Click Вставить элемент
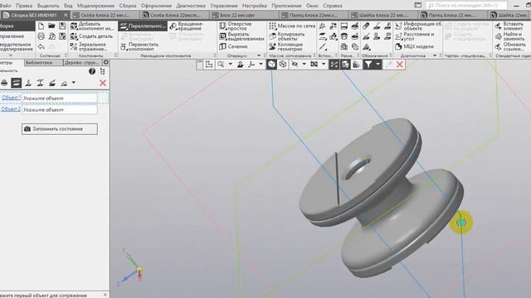This screenshot has width=531, height=298. [x=509, y=26]
